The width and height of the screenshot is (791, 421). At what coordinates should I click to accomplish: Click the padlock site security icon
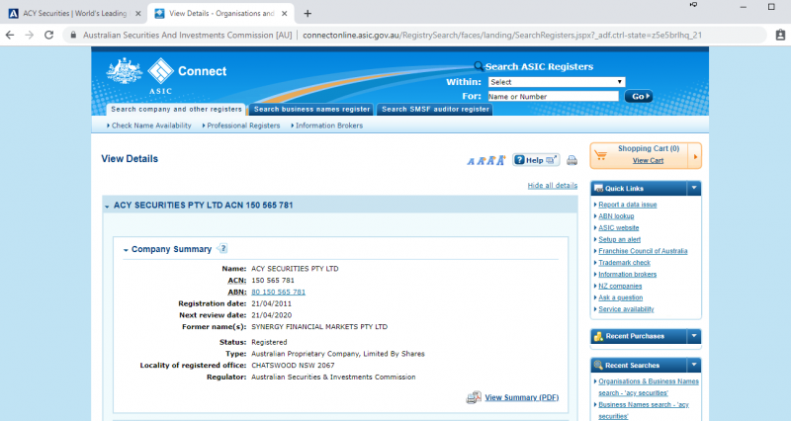click(73, 35)
